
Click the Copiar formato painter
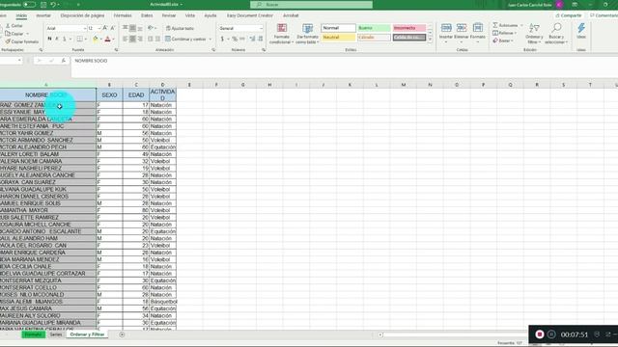click(x=21, y=41)
